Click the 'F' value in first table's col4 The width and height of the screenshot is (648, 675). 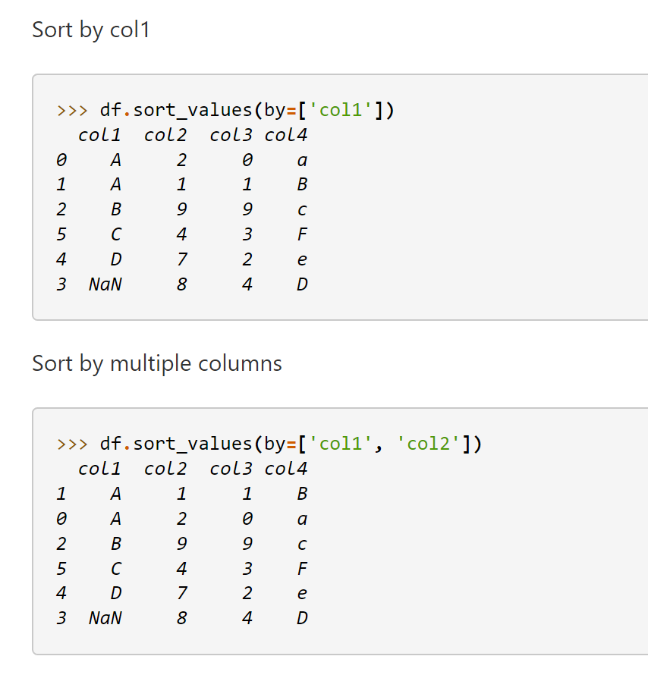[302, 234]
